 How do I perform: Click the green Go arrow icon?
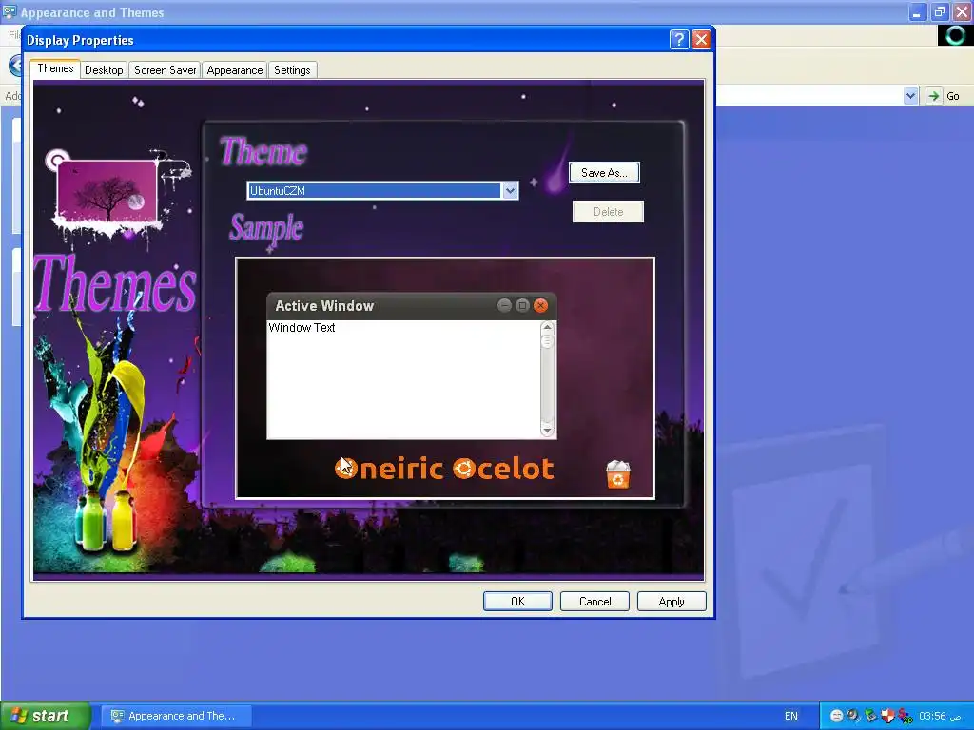pos(933,96)
